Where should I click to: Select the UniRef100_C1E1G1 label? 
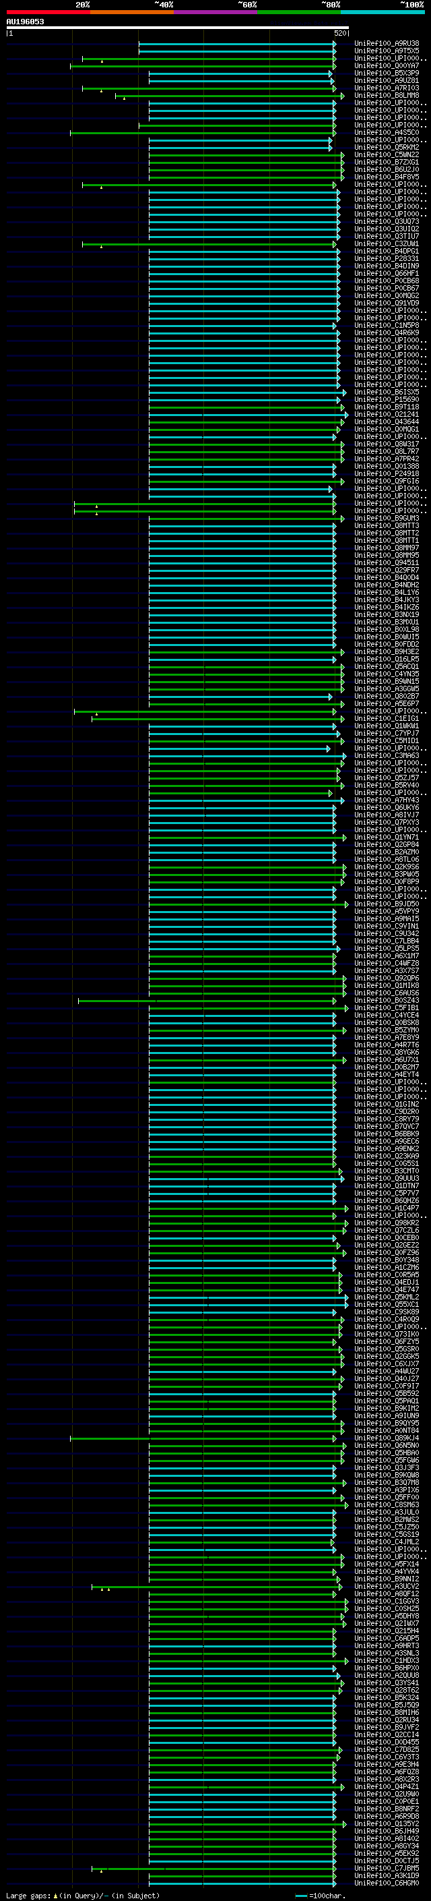point(387,718)
